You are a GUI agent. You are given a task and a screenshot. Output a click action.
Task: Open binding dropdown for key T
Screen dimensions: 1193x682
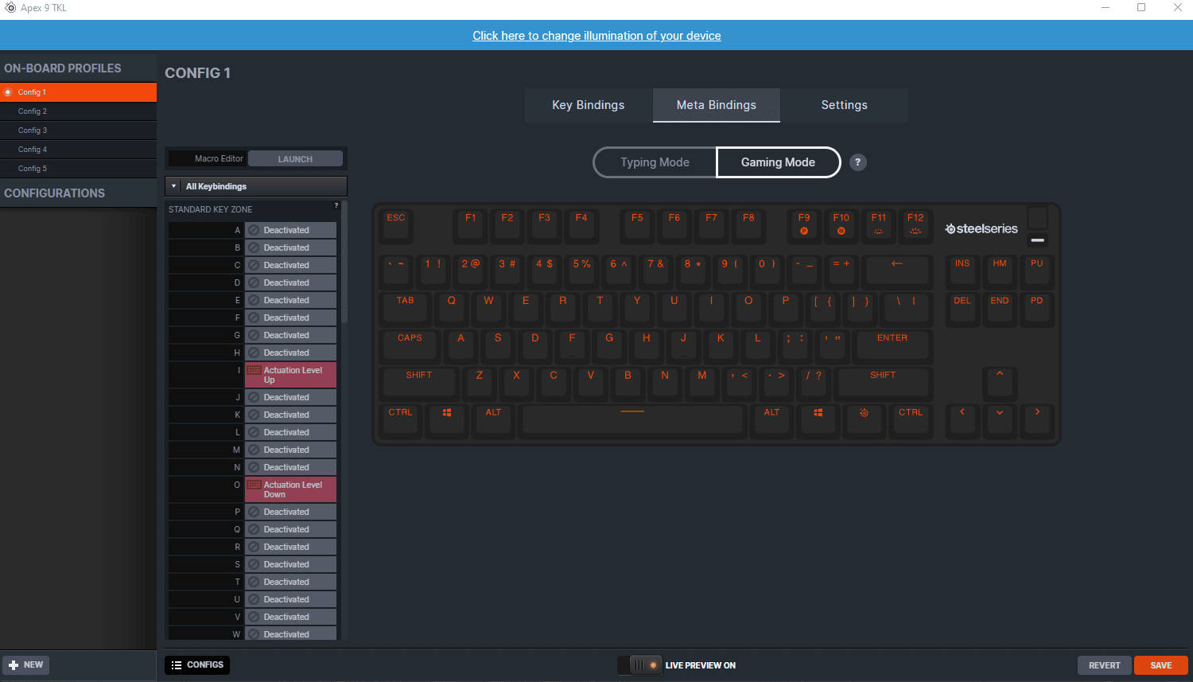point(290,582)
